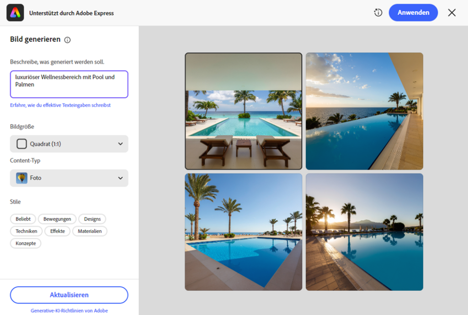This screenshot has height=315, width=468.
Task: Click the square icon in Bildgröße field
Action: (x=21, y=144)
